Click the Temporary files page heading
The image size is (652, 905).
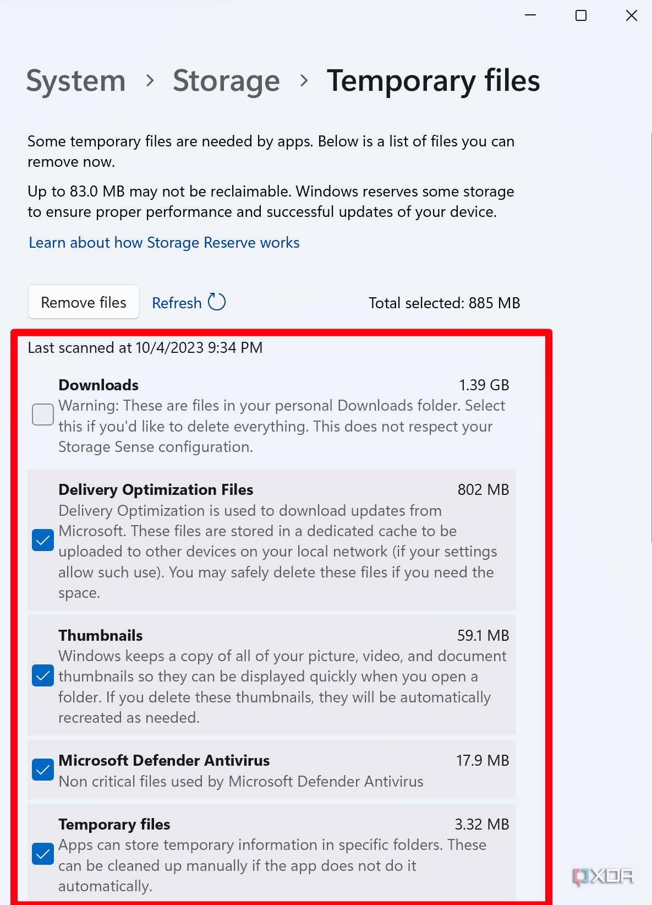[x=434, y=81]
